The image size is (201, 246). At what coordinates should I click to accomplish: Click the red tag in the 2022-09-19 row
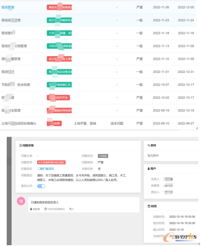click(x=59, y=110)
